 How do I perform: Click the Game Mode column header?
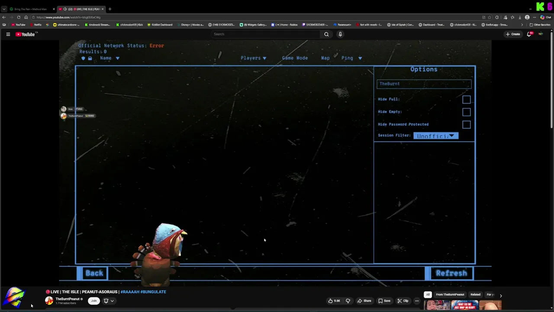[295, 58]
